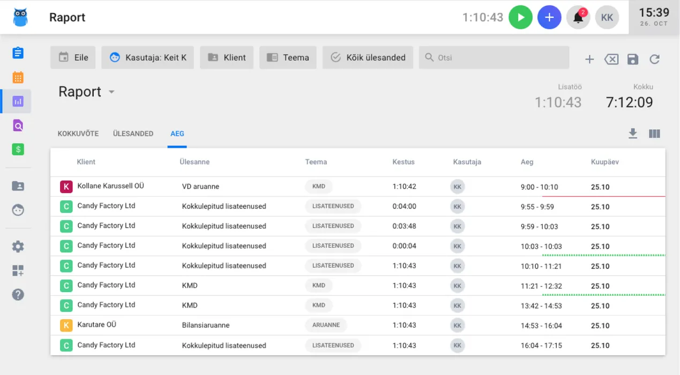Open the KK user profile avatar
680x375 pixels.
[x=607, y=18]
